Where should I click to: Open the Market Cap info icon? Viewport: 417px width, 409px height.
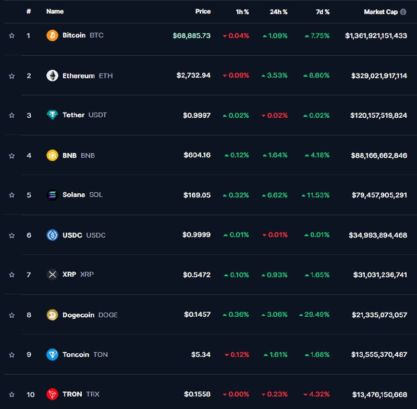pyautogui.click(x=403, y=11)
